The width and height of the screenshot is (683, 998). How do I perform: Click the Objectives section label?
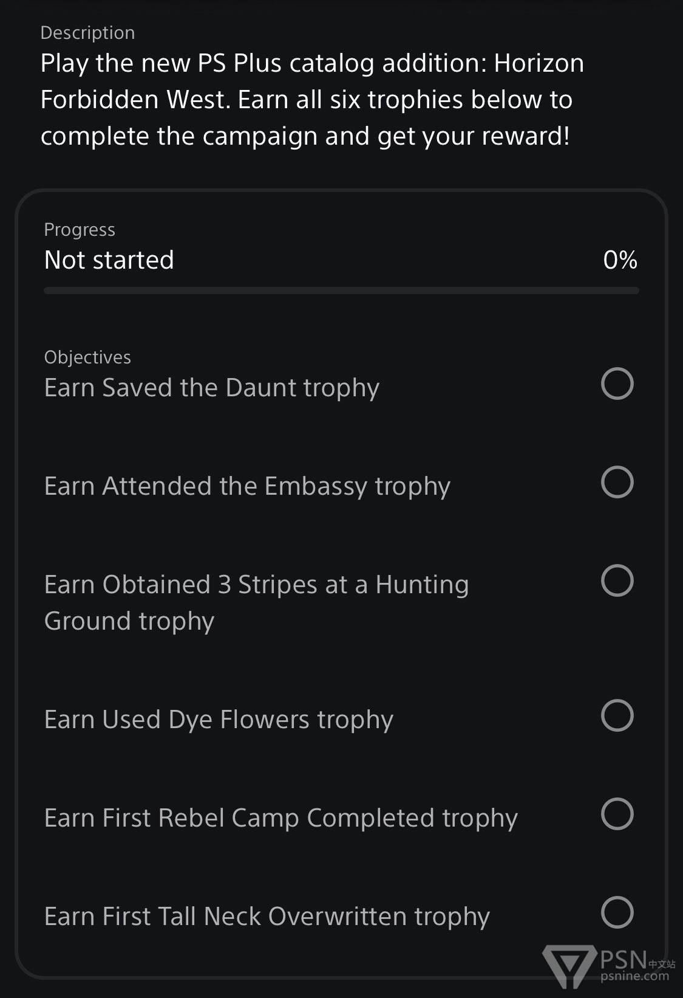coord(87,357)
